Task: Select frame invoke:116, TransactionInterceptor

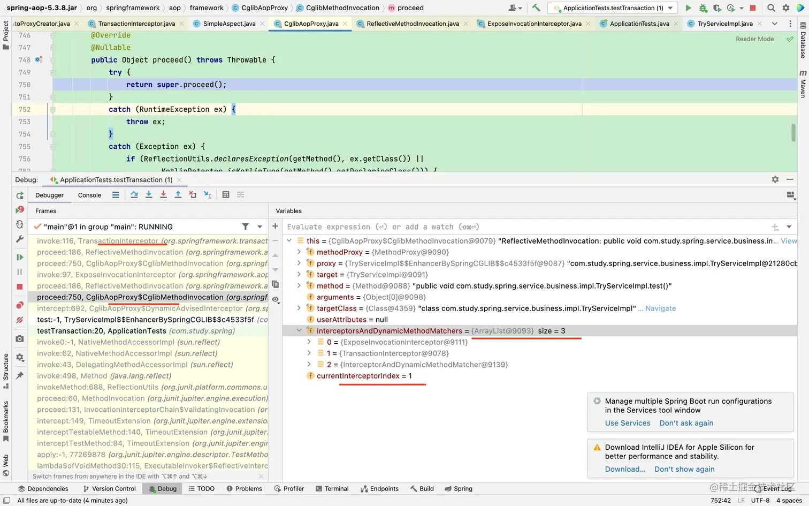Action: point(148,241)
